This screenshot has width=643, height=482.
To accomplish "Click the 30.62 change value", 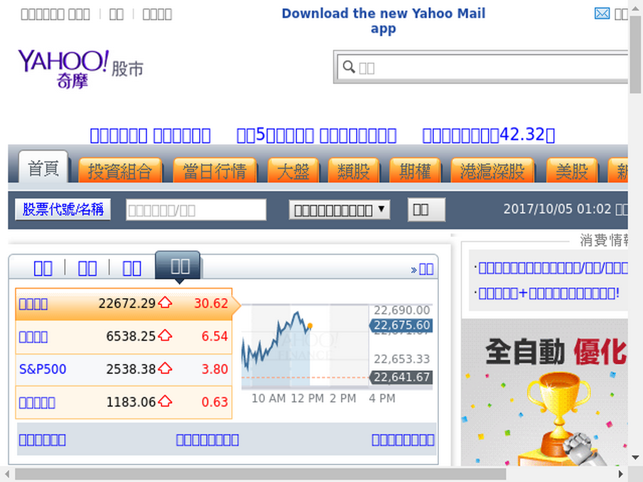I will coord(211,303).
